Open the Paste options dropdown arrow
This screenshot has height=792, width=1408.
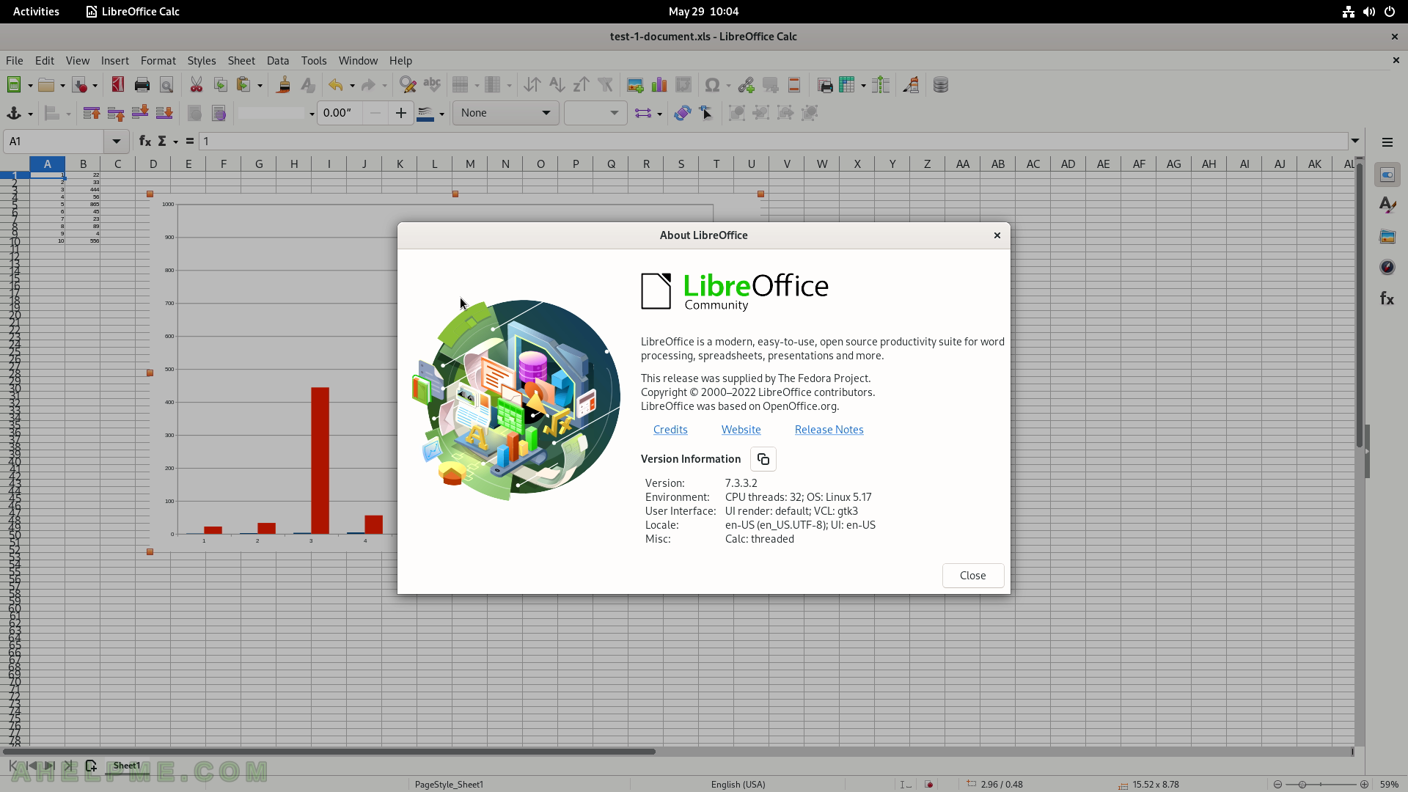[x=260, y=86]
